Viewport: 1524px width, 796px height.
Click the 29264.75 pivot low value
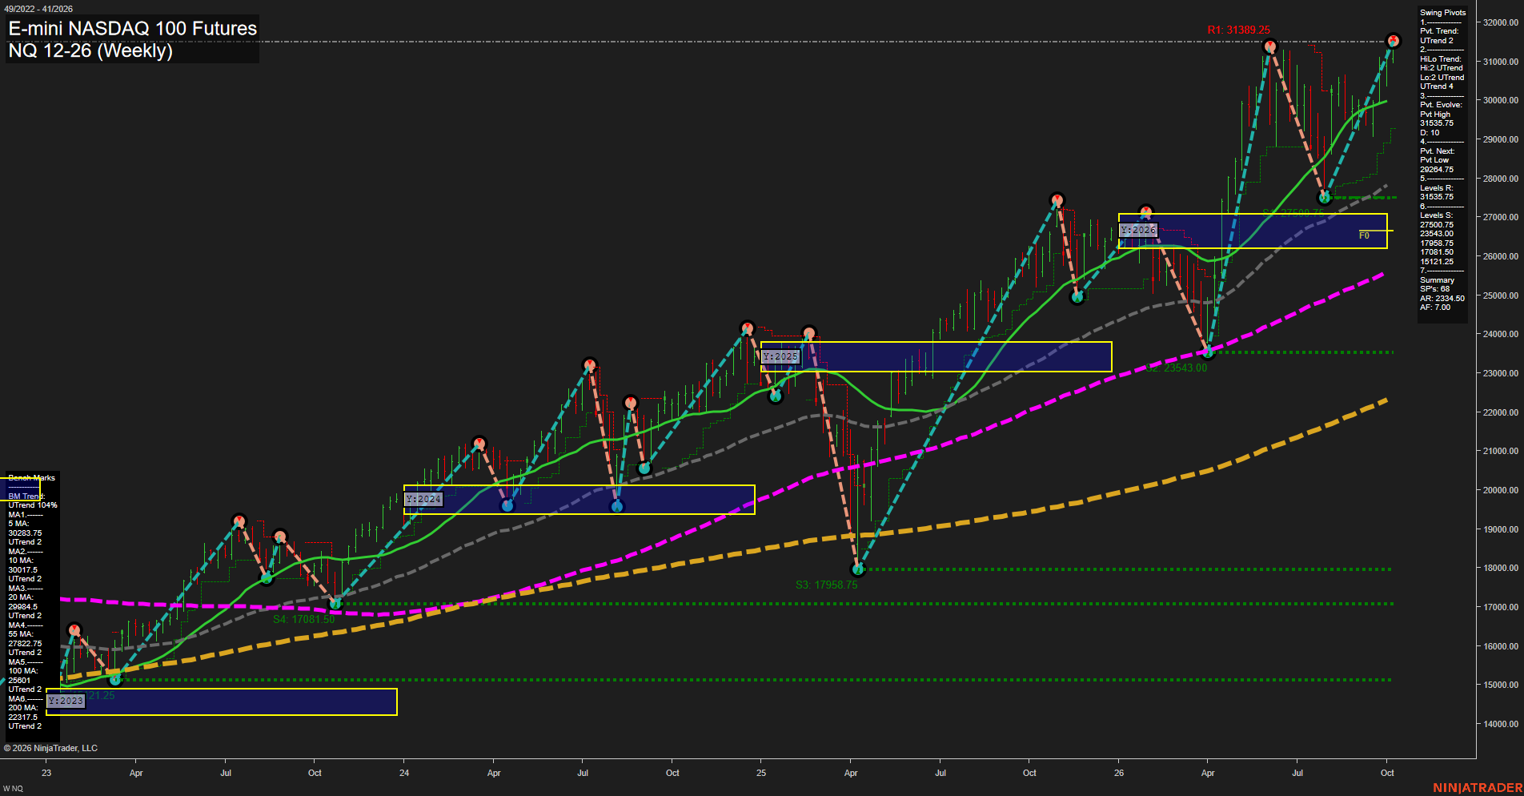(1437, 170)
